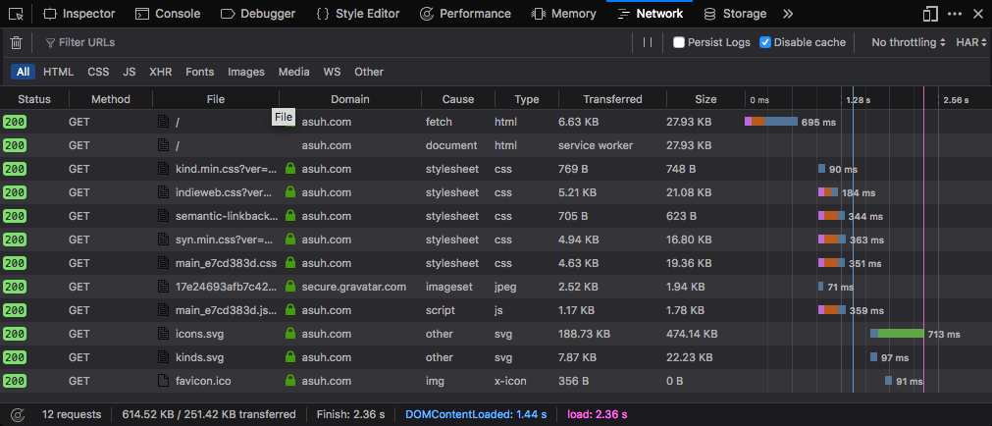
Task: Click the secure.gravatar.com domain cell
Action: coord(353,287)
